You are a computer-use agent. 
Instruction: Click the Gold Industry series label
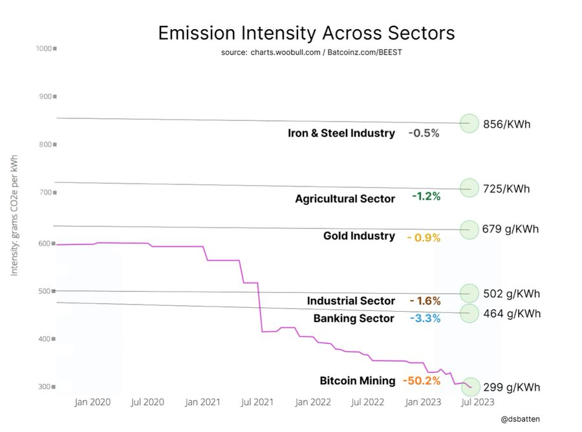pyautogui.click(x=359, y=236)
